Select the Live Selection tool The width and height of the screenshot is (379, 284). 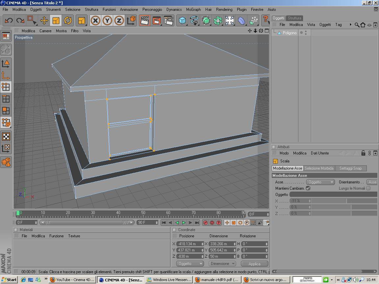[x=32, y=20]
